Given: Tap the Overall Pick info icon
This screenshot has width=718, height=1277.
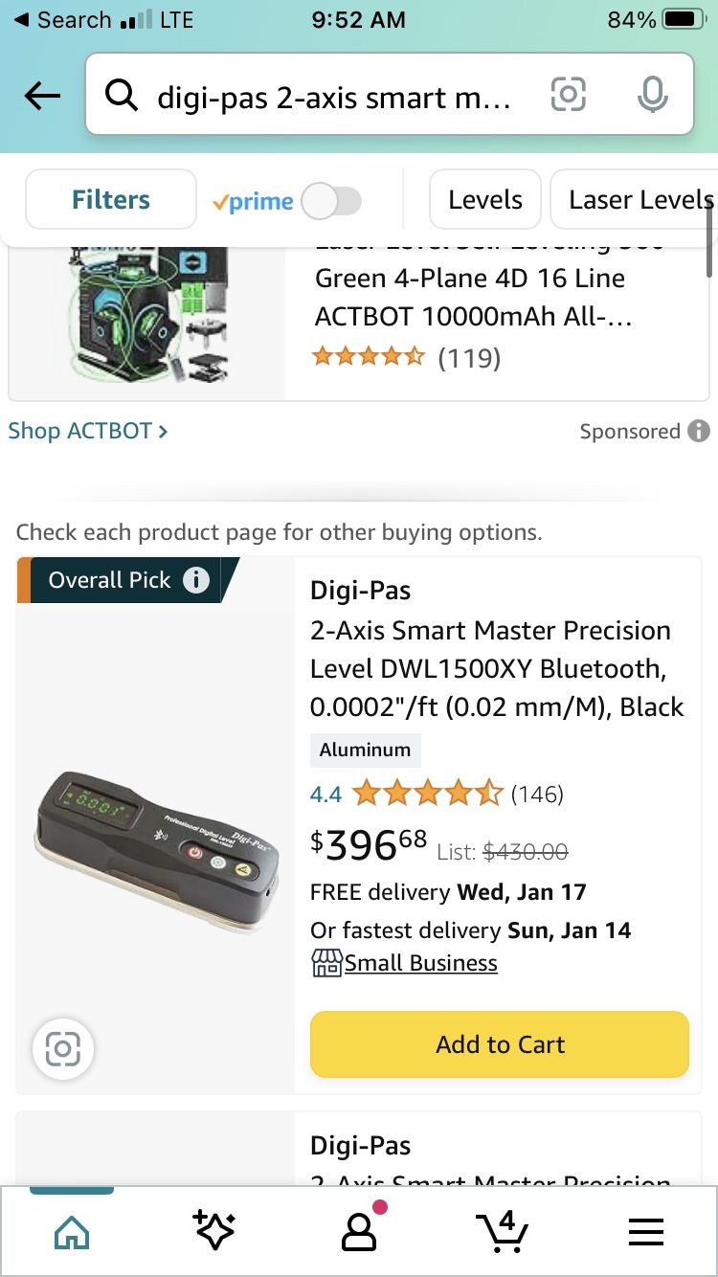Looking at the screenshot, I should coord(196,580).
